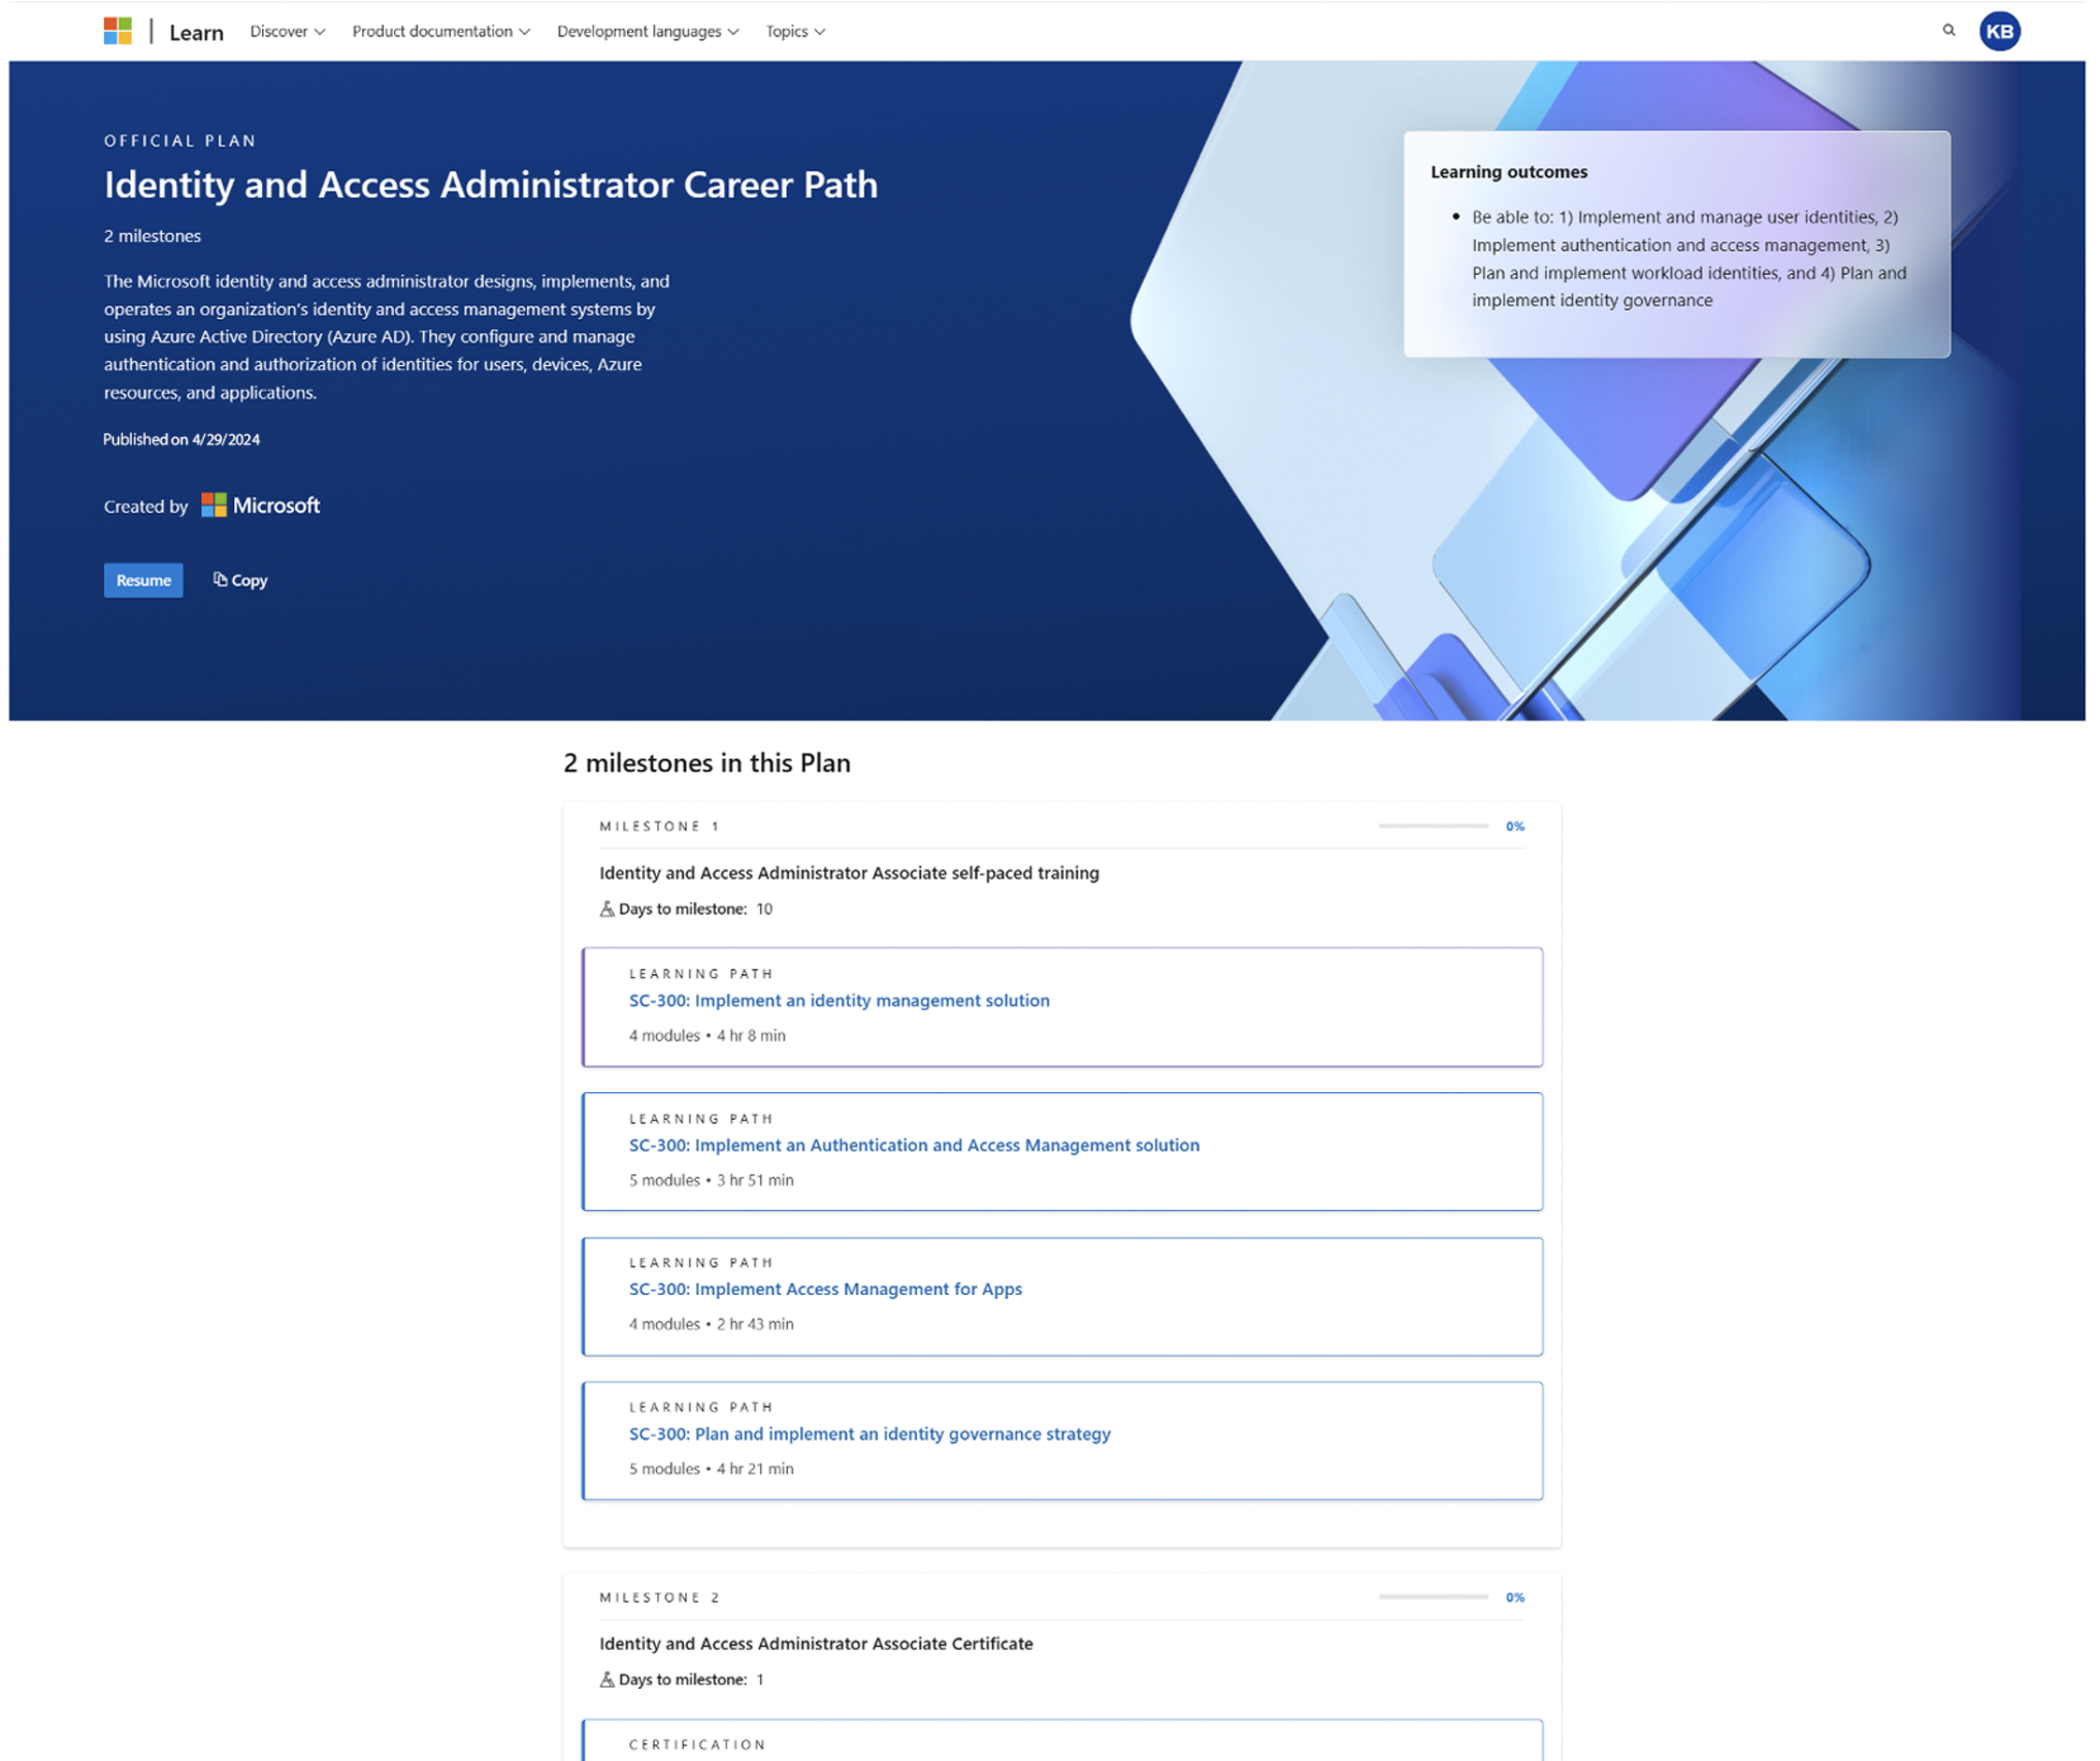Screen dimensions: 2100x1761
Task: Expand the Product documentation dropdown
Action: click(x=440, y=30)
